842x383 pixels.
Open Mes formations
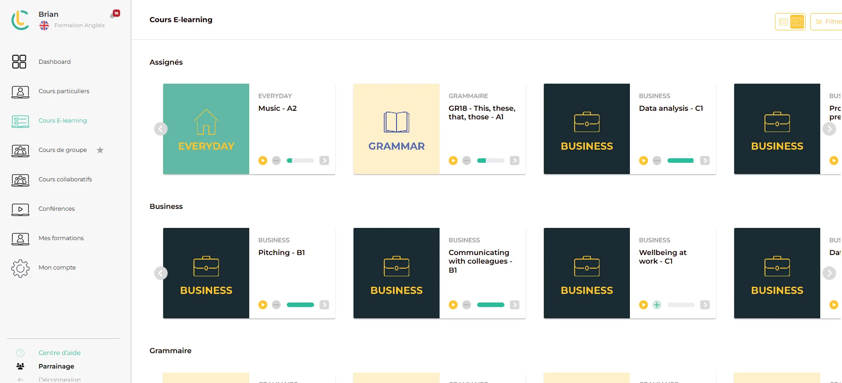click(x=61, y=238)
